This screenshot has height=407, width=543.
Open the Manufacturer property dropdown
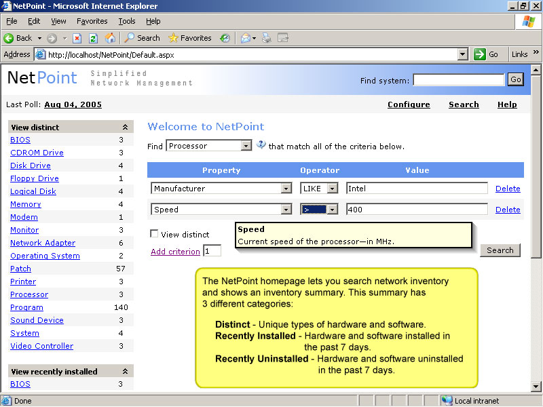pos(286,189)
